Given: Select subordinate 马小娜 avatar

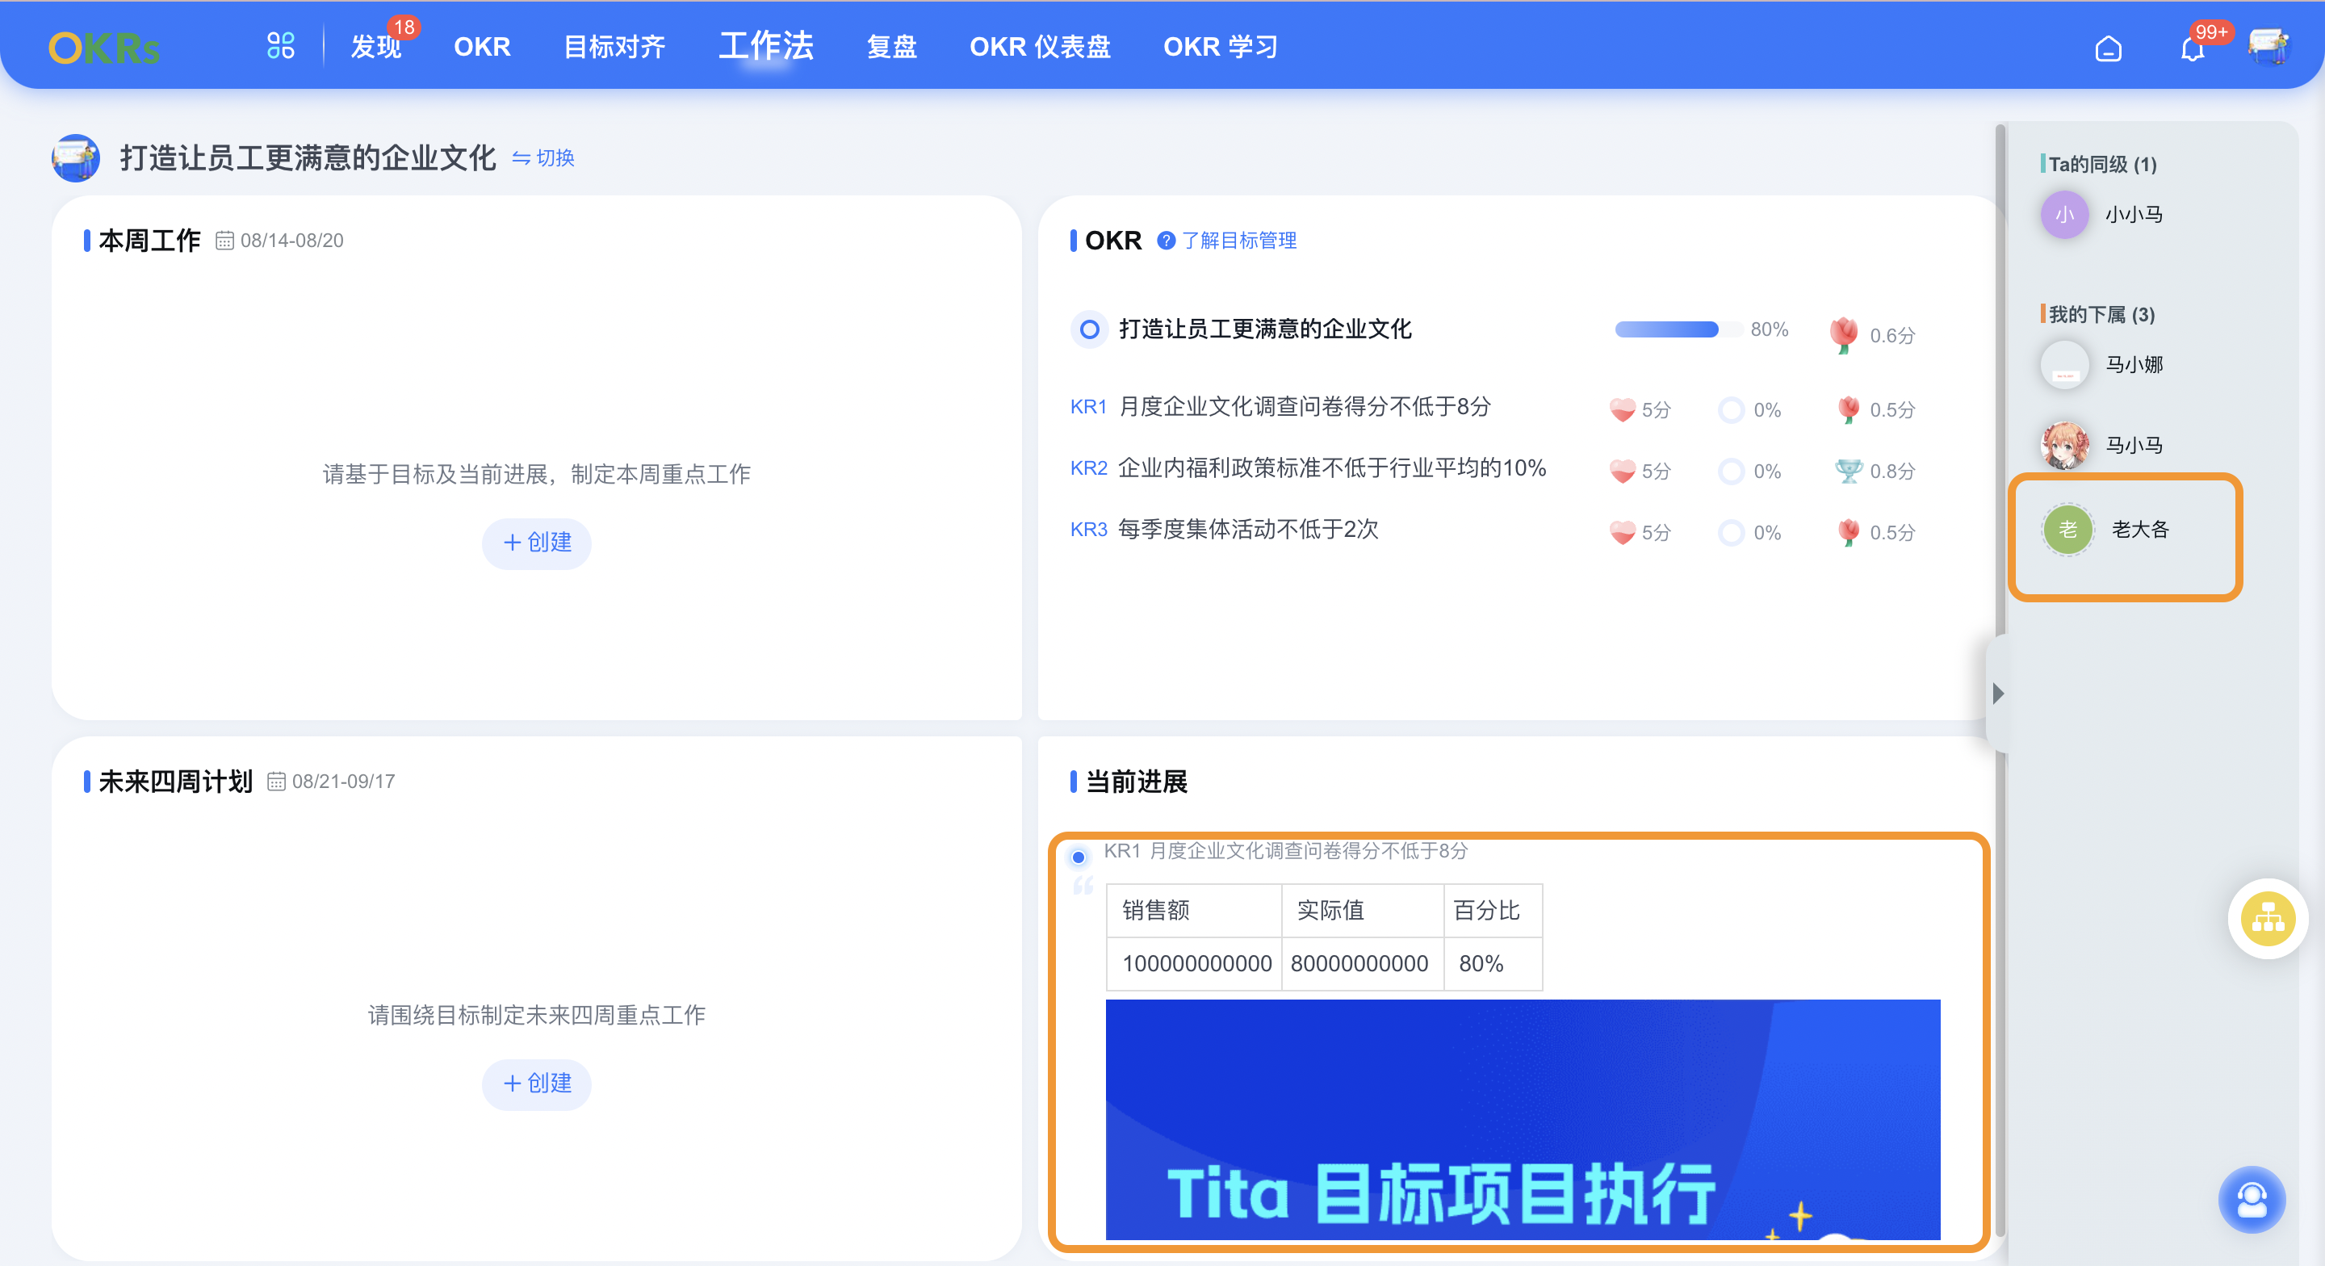Looking at the screenshot, I should click(x=2064, y=365).
